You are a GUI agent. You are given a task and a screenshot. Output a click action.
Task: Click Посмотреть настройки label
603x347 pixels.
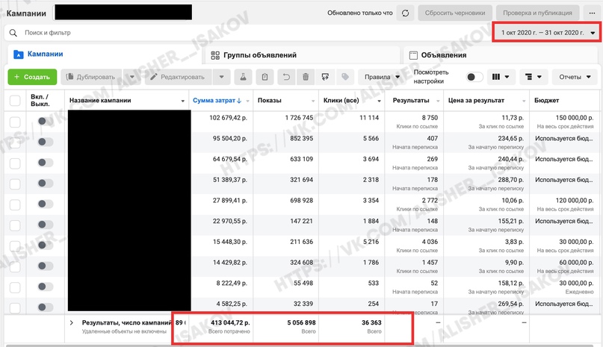pyautogui.click(x=431, y=76)
